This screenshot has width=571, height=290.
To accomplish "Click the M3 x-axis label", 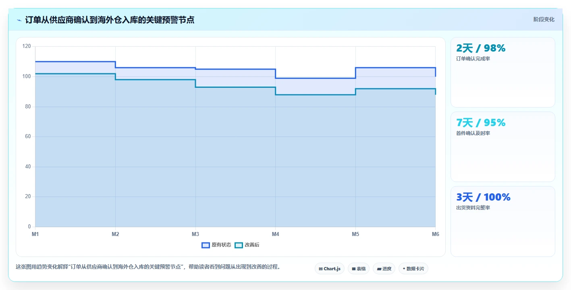I will (x=195, y=234).
